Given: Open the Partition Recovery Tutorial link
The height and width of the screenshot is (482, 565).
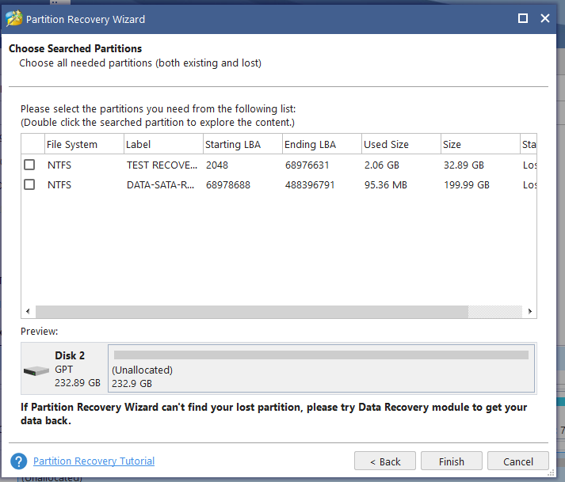Looking at the screenshot, I should 94,461.
